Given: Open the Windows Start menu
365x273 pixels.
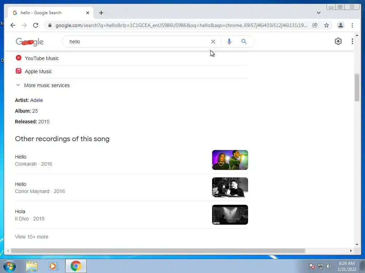Looking at the screenshot, I should [x=10, y=266].
